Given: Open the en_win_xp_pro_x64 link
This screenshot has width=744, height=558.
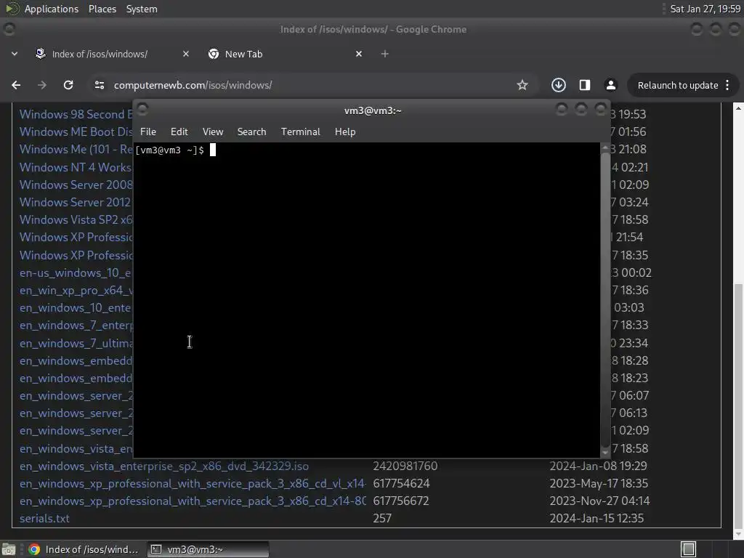Looking at the screenshot, I should [76, 290].
